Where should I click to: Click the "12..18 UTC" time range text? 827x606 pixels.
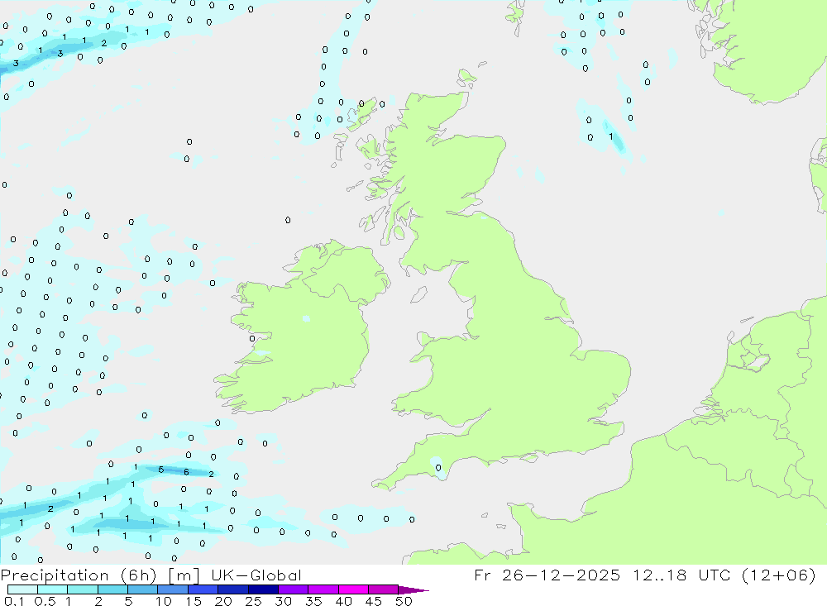[x=681, y=575]
